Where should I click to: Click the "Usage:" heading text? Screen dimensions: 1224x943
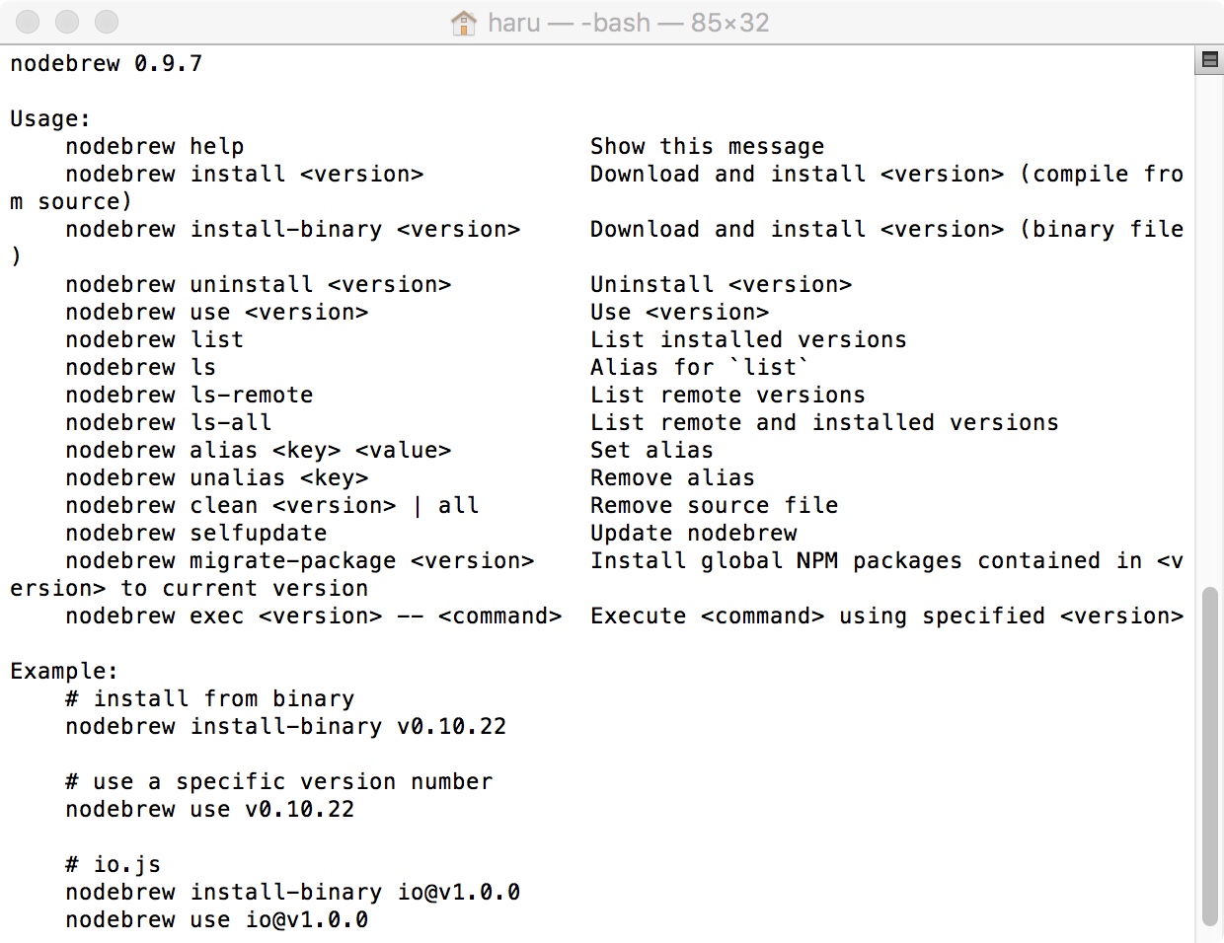tap(50, 119)
